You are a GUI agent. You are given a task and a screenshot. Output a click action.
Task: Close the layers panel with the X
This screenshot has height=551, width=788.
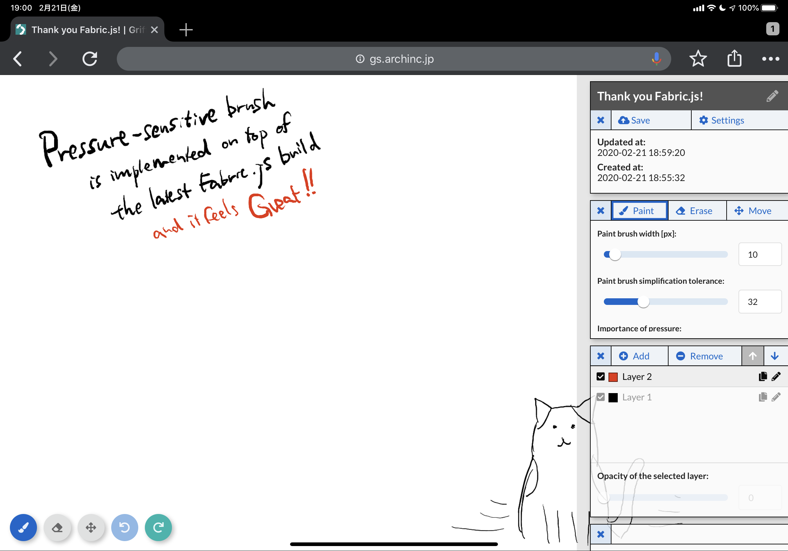coord(601,356)
